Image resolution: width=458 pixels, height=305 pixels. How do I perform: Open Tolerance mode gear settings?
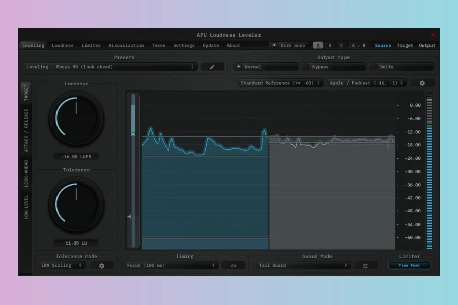tap(102, 265)
